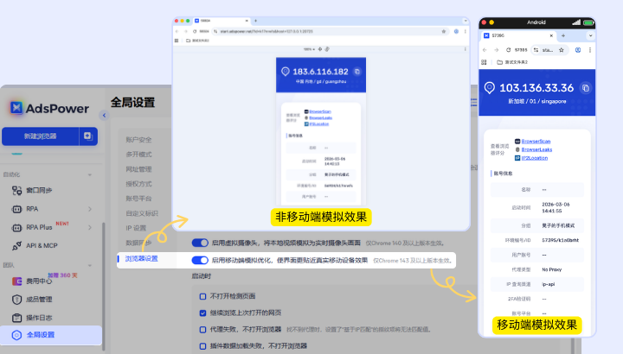Expand the RPA submenu arrow
The image size is (623, 354).
(90, 209)
